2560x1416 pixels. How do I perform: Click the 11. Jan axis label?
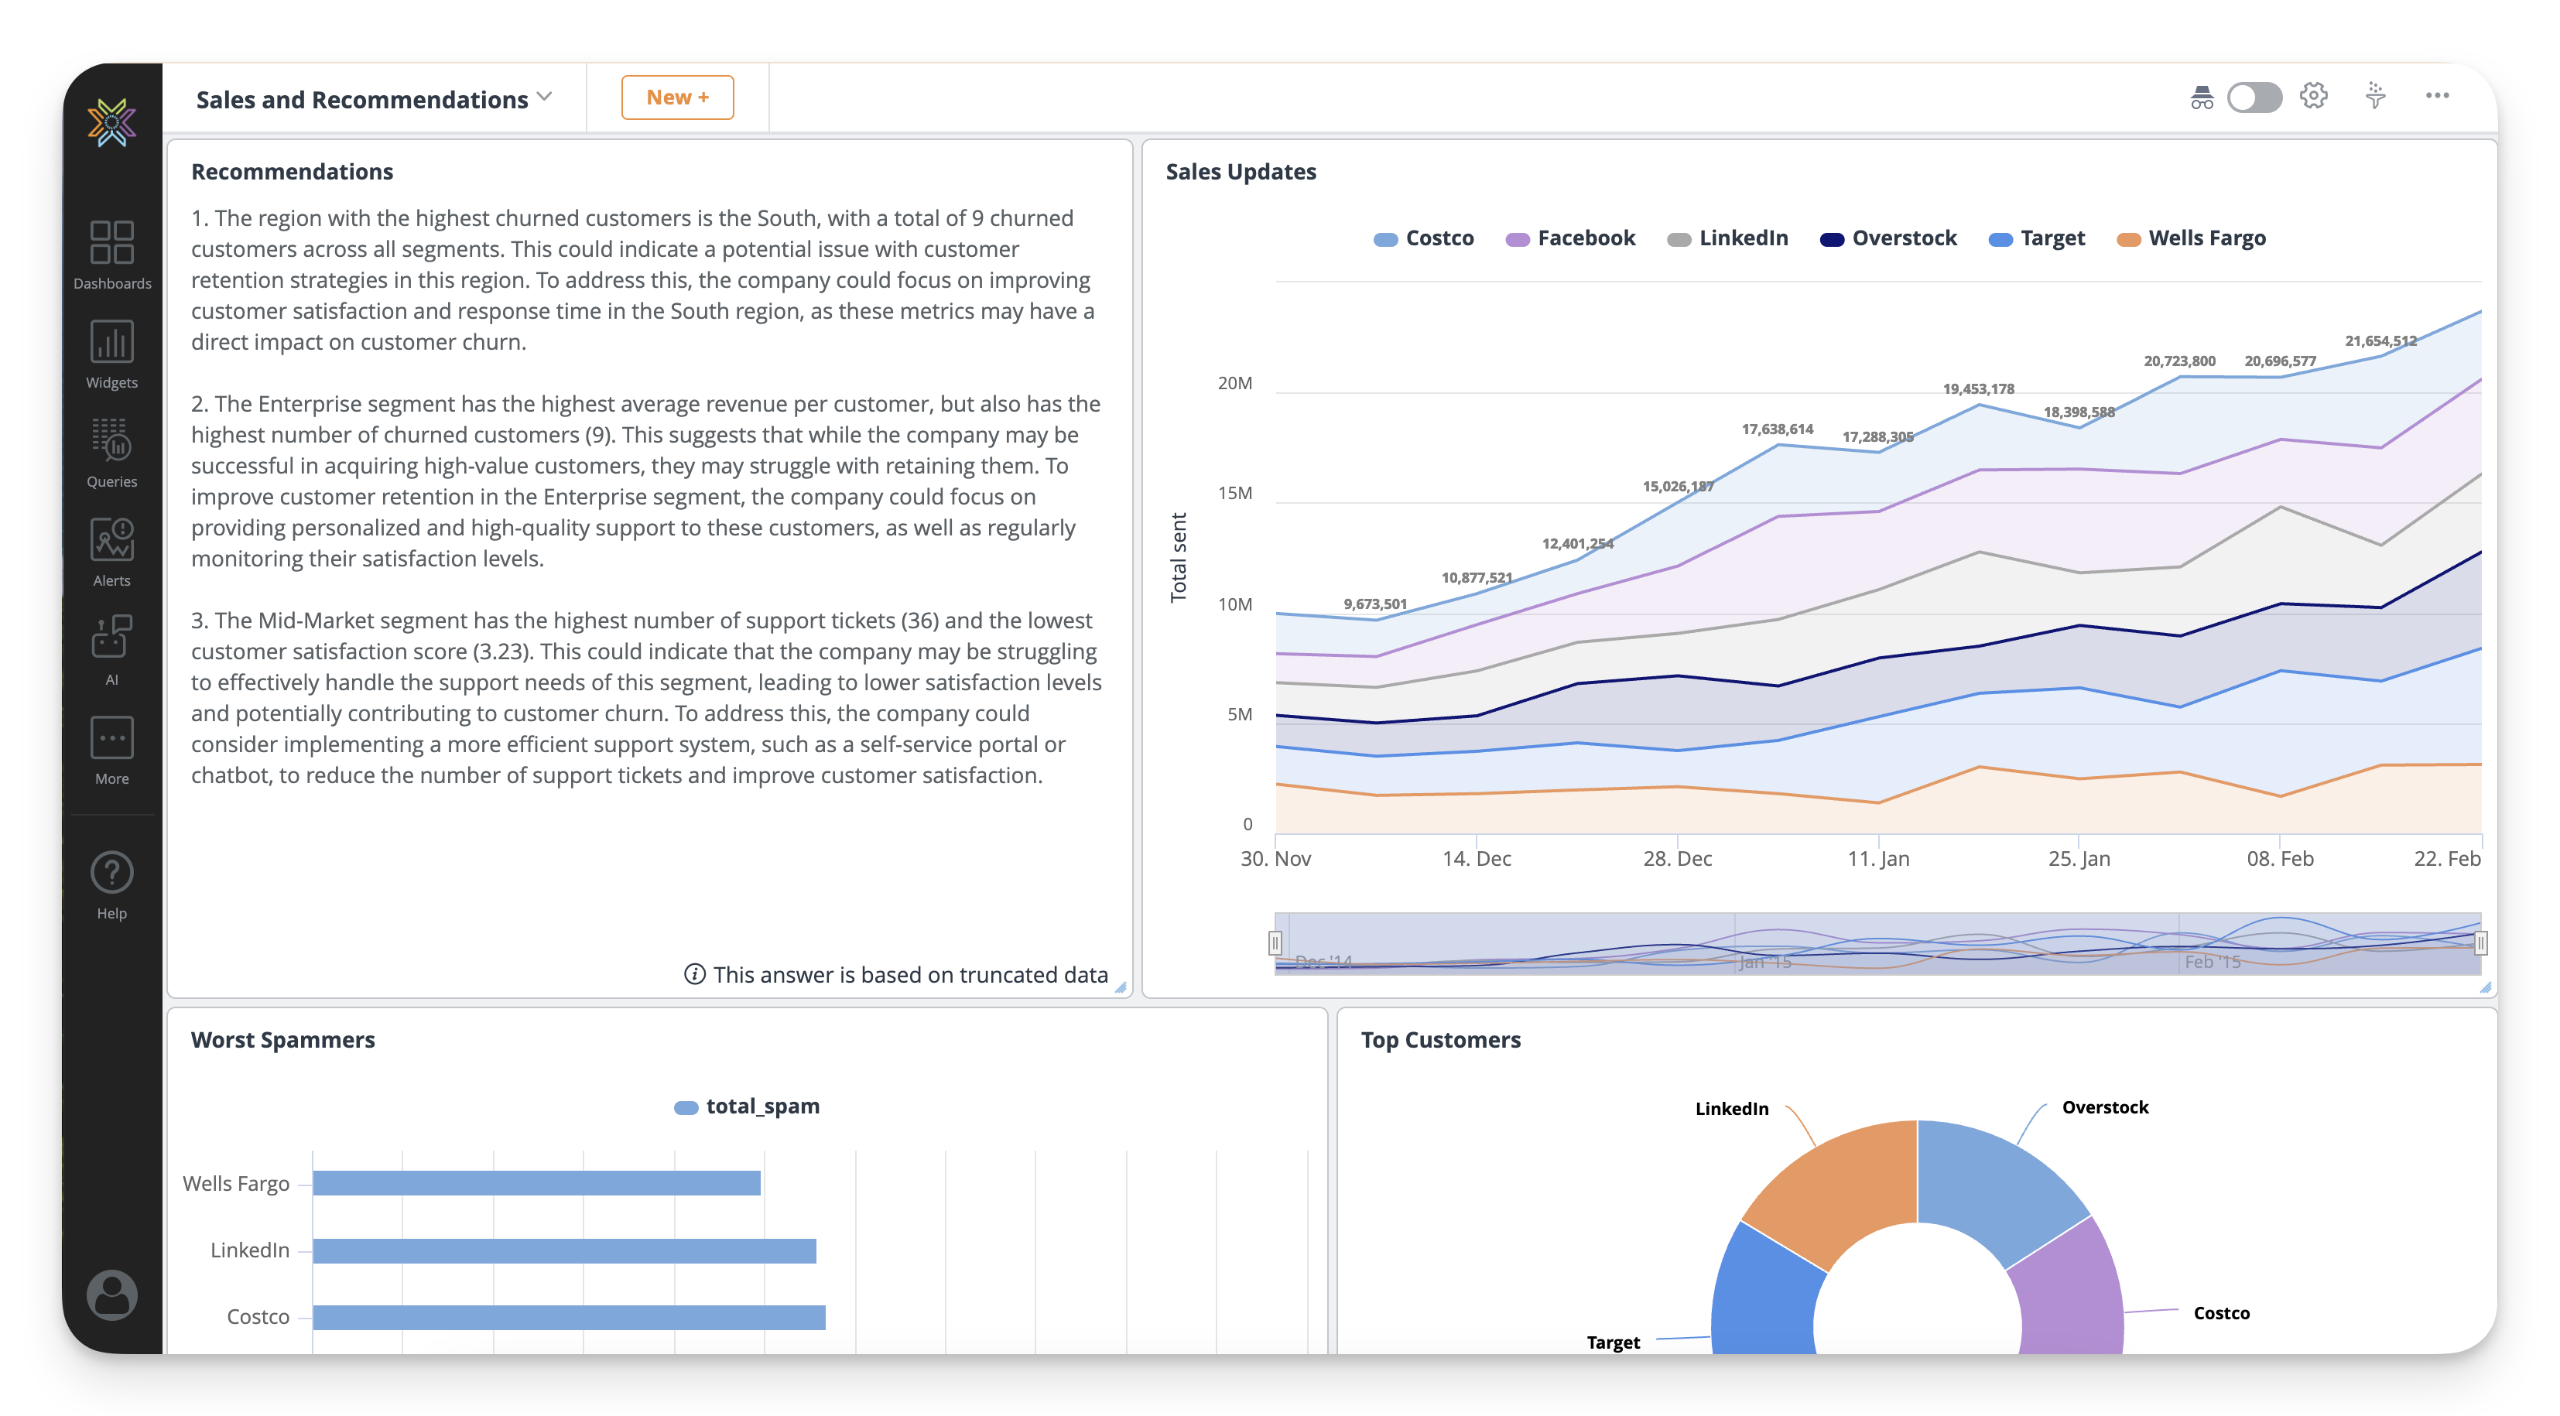1877,859
